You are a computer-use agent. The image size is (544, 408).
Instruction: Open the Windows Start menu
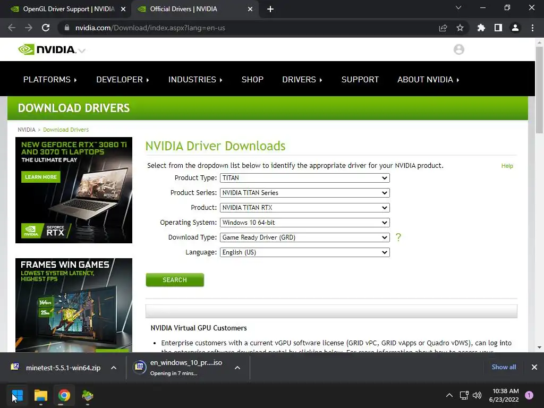pyautogui.click(x=18, y=395)
